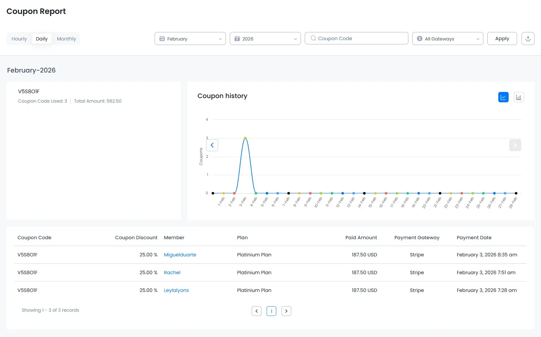Click the search icon in Coupon Code field

point(313,38)
